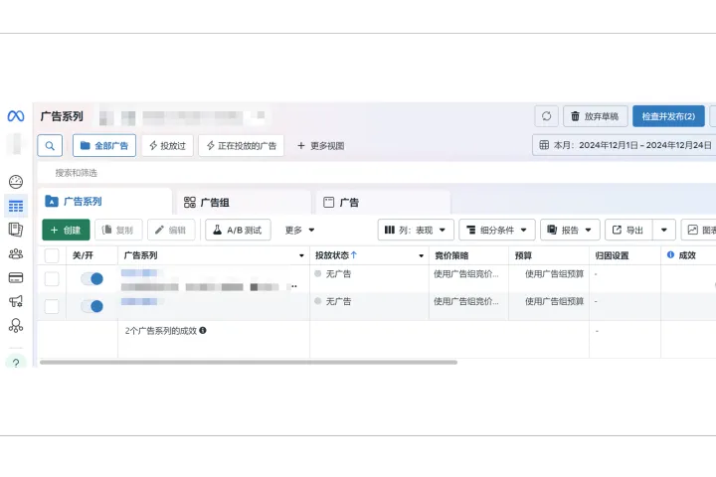This screenshot has width=716, height=477.
Task: Click the Meta logo icon
Action: [16, 116]
